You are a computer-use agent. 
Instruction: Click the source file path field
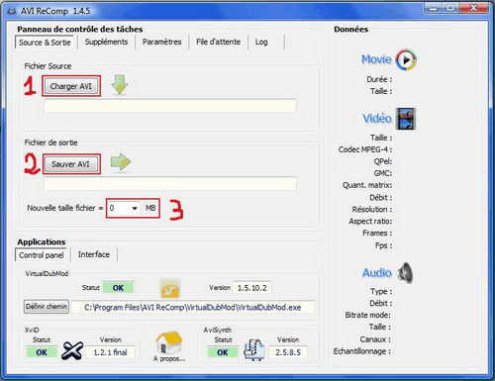click(170, 106)
